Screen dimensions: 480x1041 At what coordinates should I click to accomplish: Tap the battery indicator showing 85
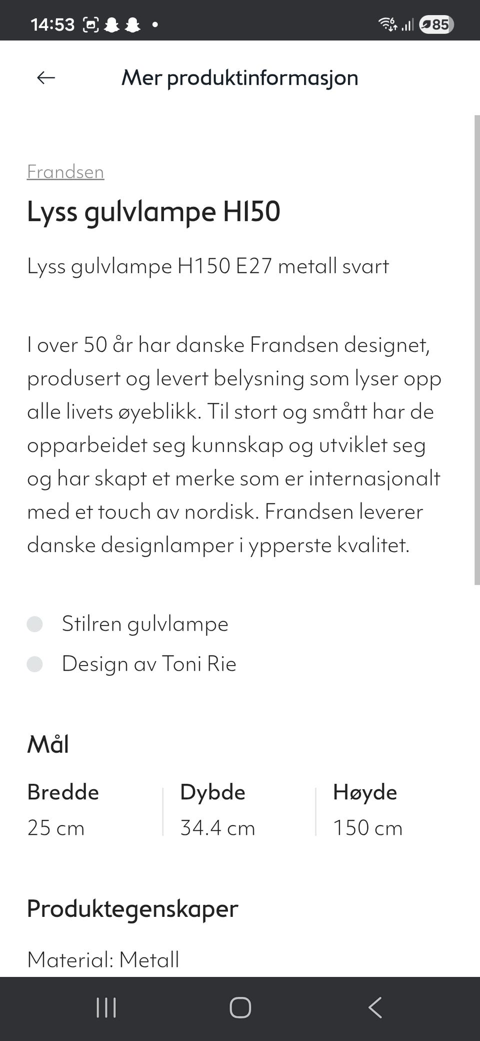tap(436, 24)
